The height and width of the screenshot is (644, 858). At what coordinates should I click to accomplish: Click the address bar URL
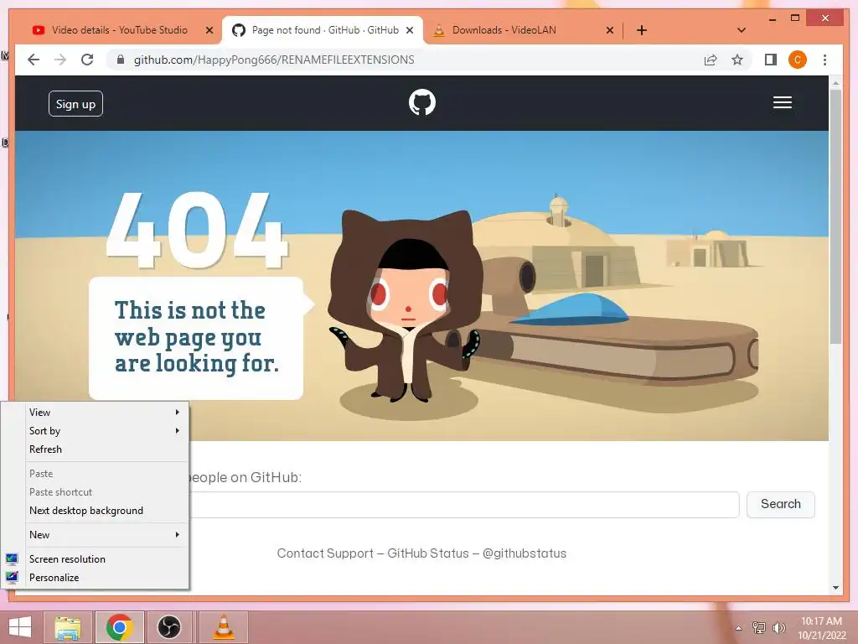[274, 60]
